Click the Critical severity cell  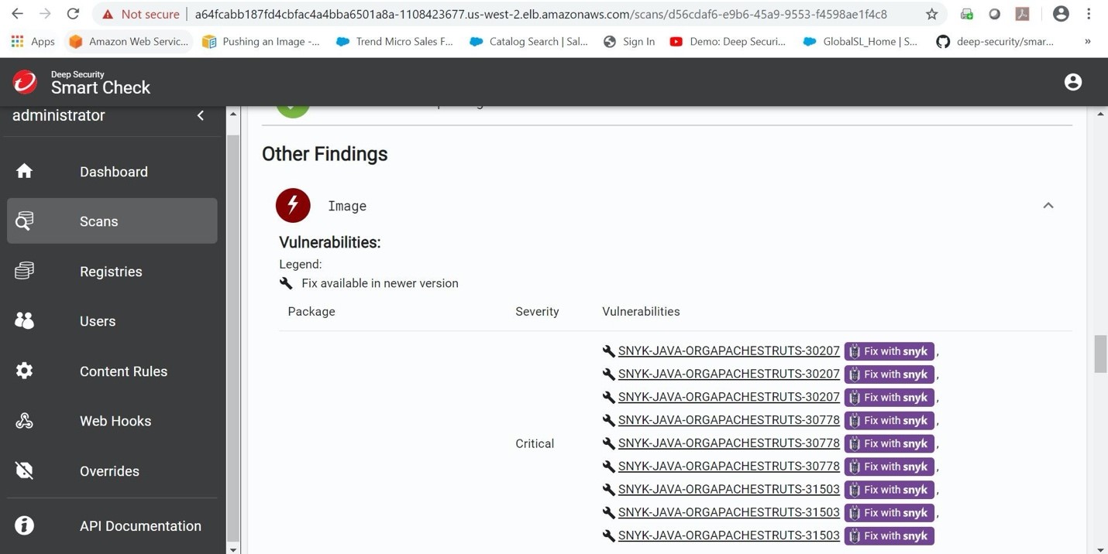(x=535, y=443)
